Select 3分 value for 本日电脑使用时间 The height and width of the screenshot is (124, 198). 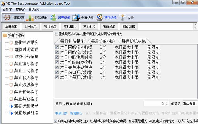103,57
